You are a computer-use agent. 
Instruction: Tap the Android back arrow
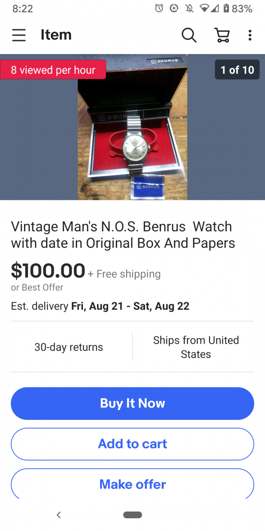59,515
